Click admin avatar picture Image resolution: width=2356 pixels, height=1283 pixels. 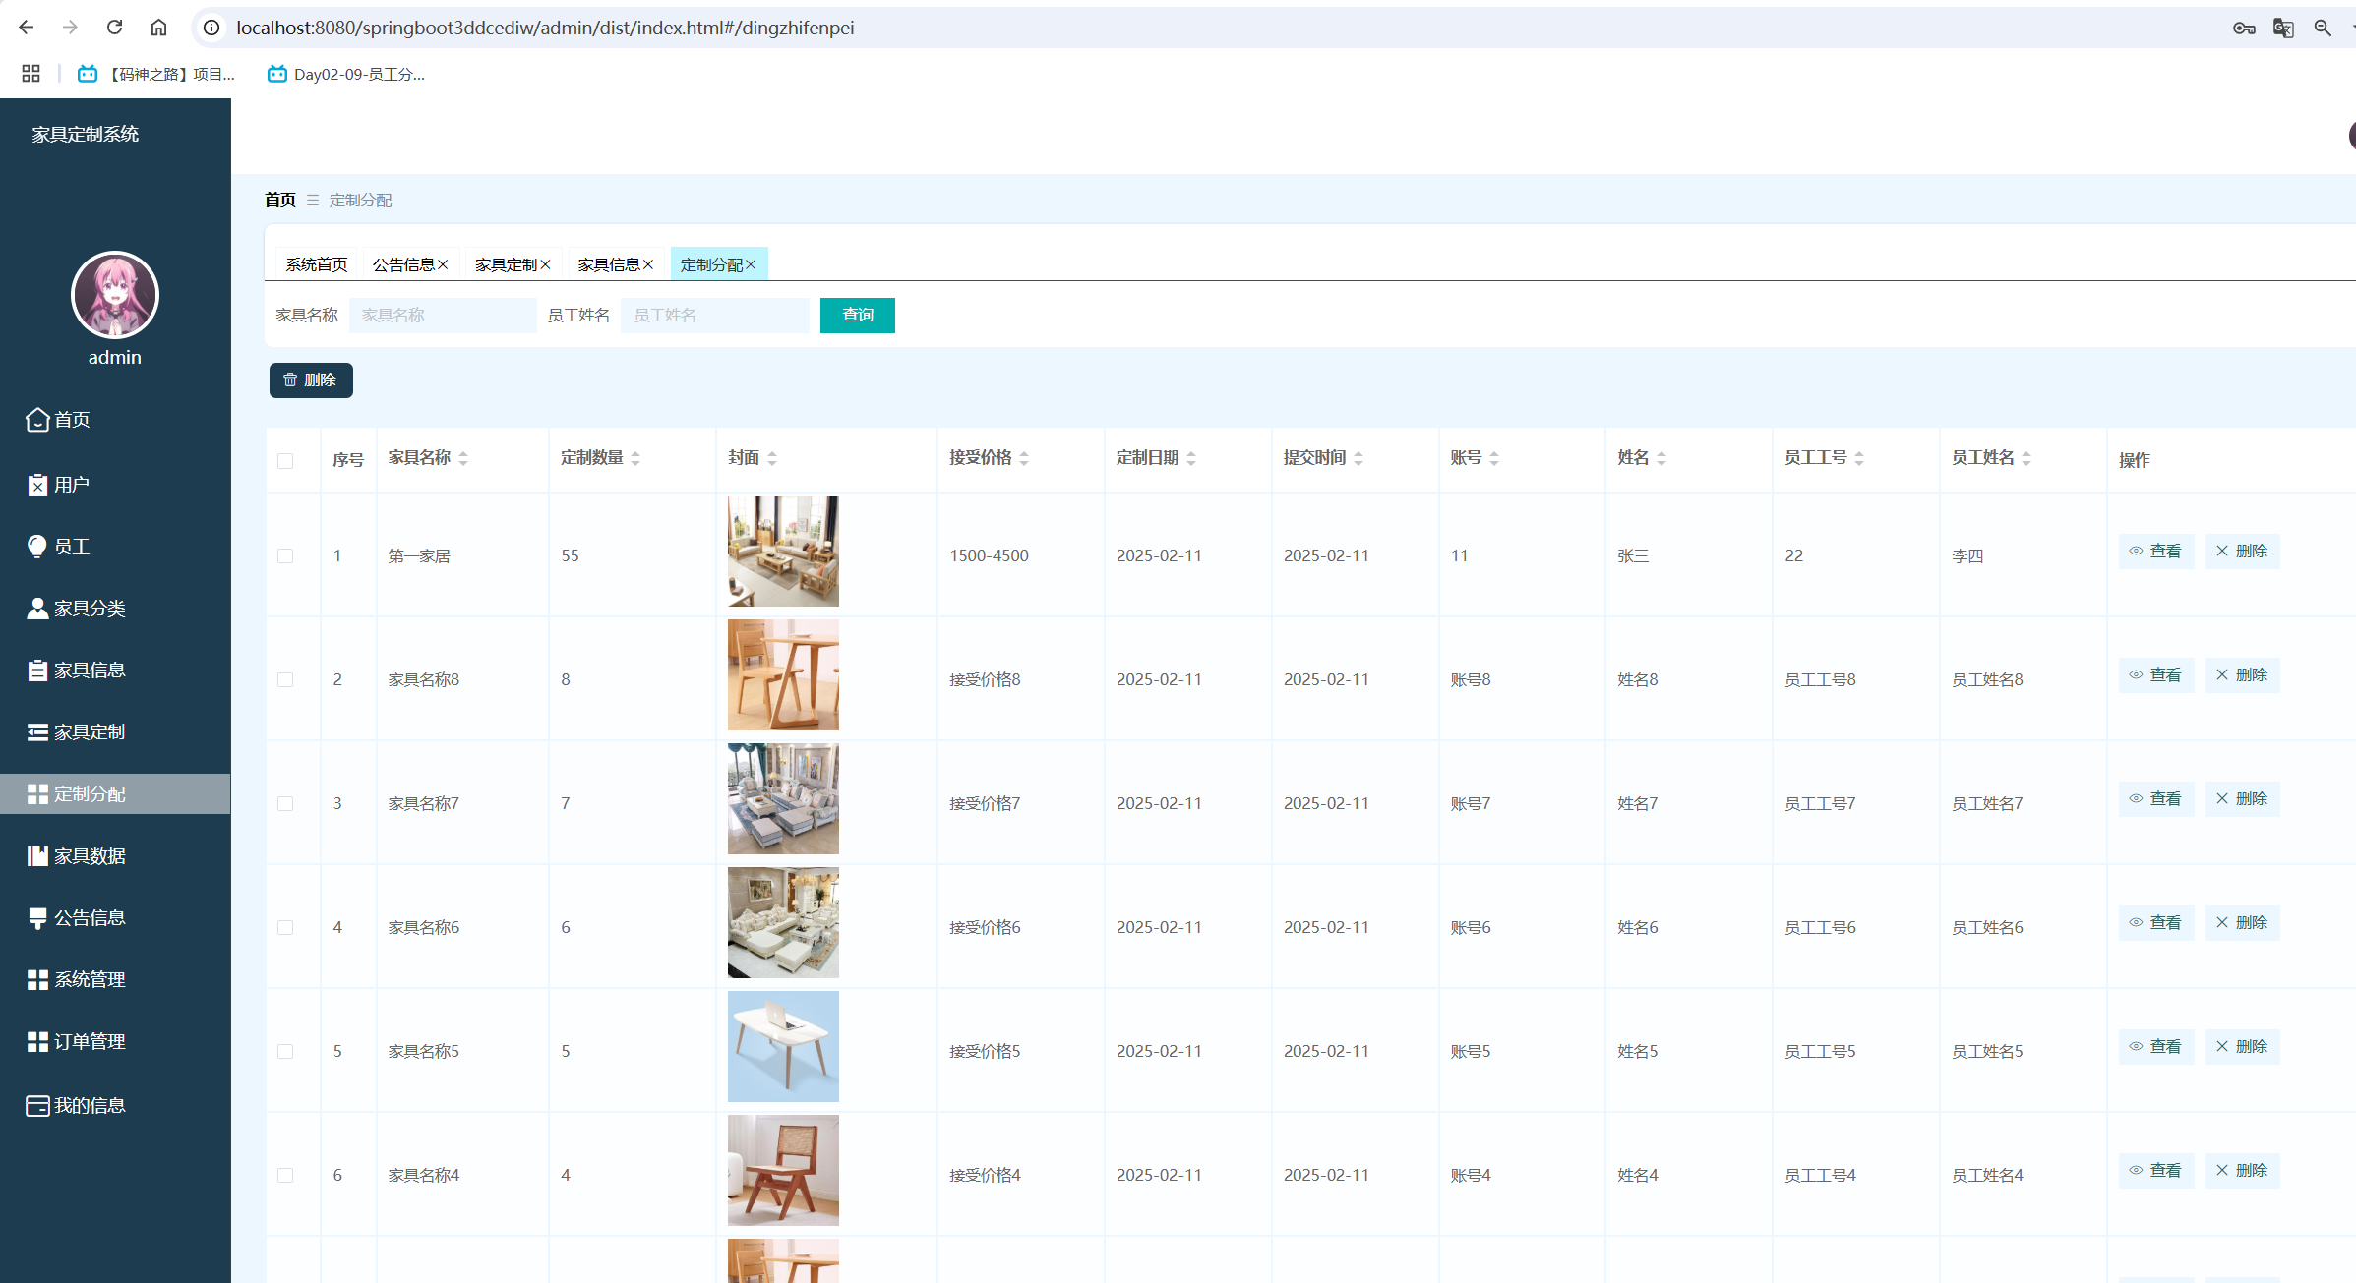tap(115, 295)
